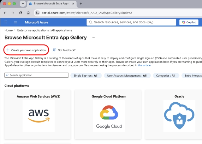Select the Google Cloud Platform card title
Screen dimensions: 202x144
pos(109,96)
